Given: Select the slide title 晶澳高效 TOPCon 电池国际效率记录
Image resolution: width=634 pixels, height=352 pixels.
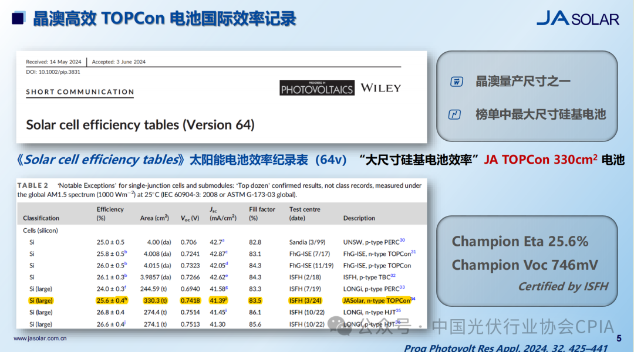Looking at the screenshot, I should [x=164, y=18].
